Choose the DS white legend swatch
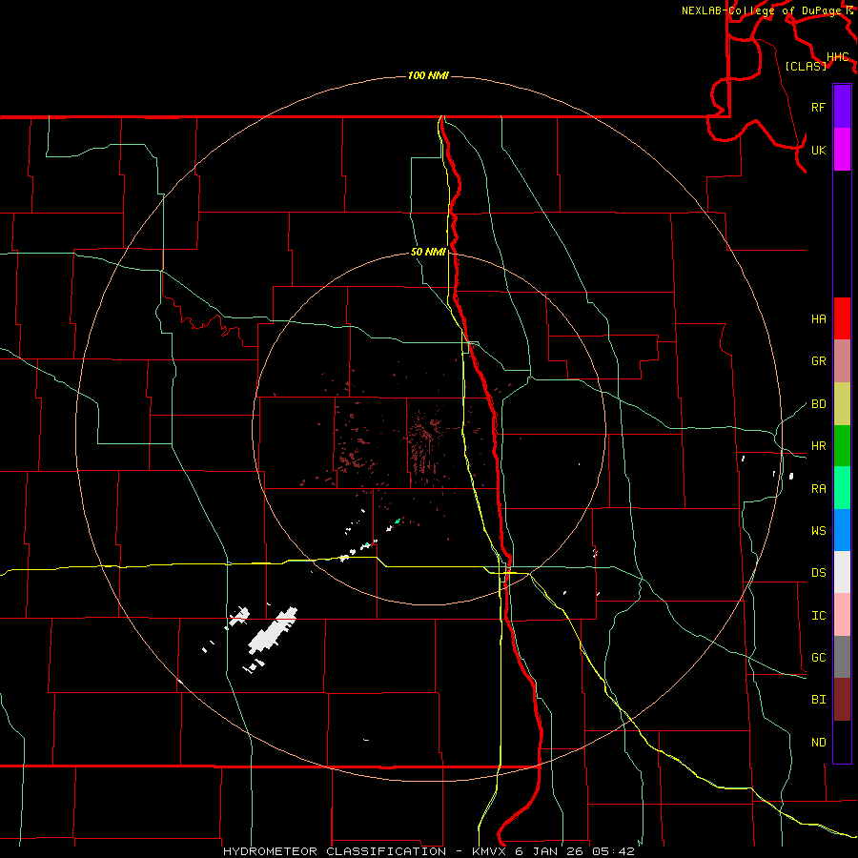858x858 pixels. [x=842, y=572]
